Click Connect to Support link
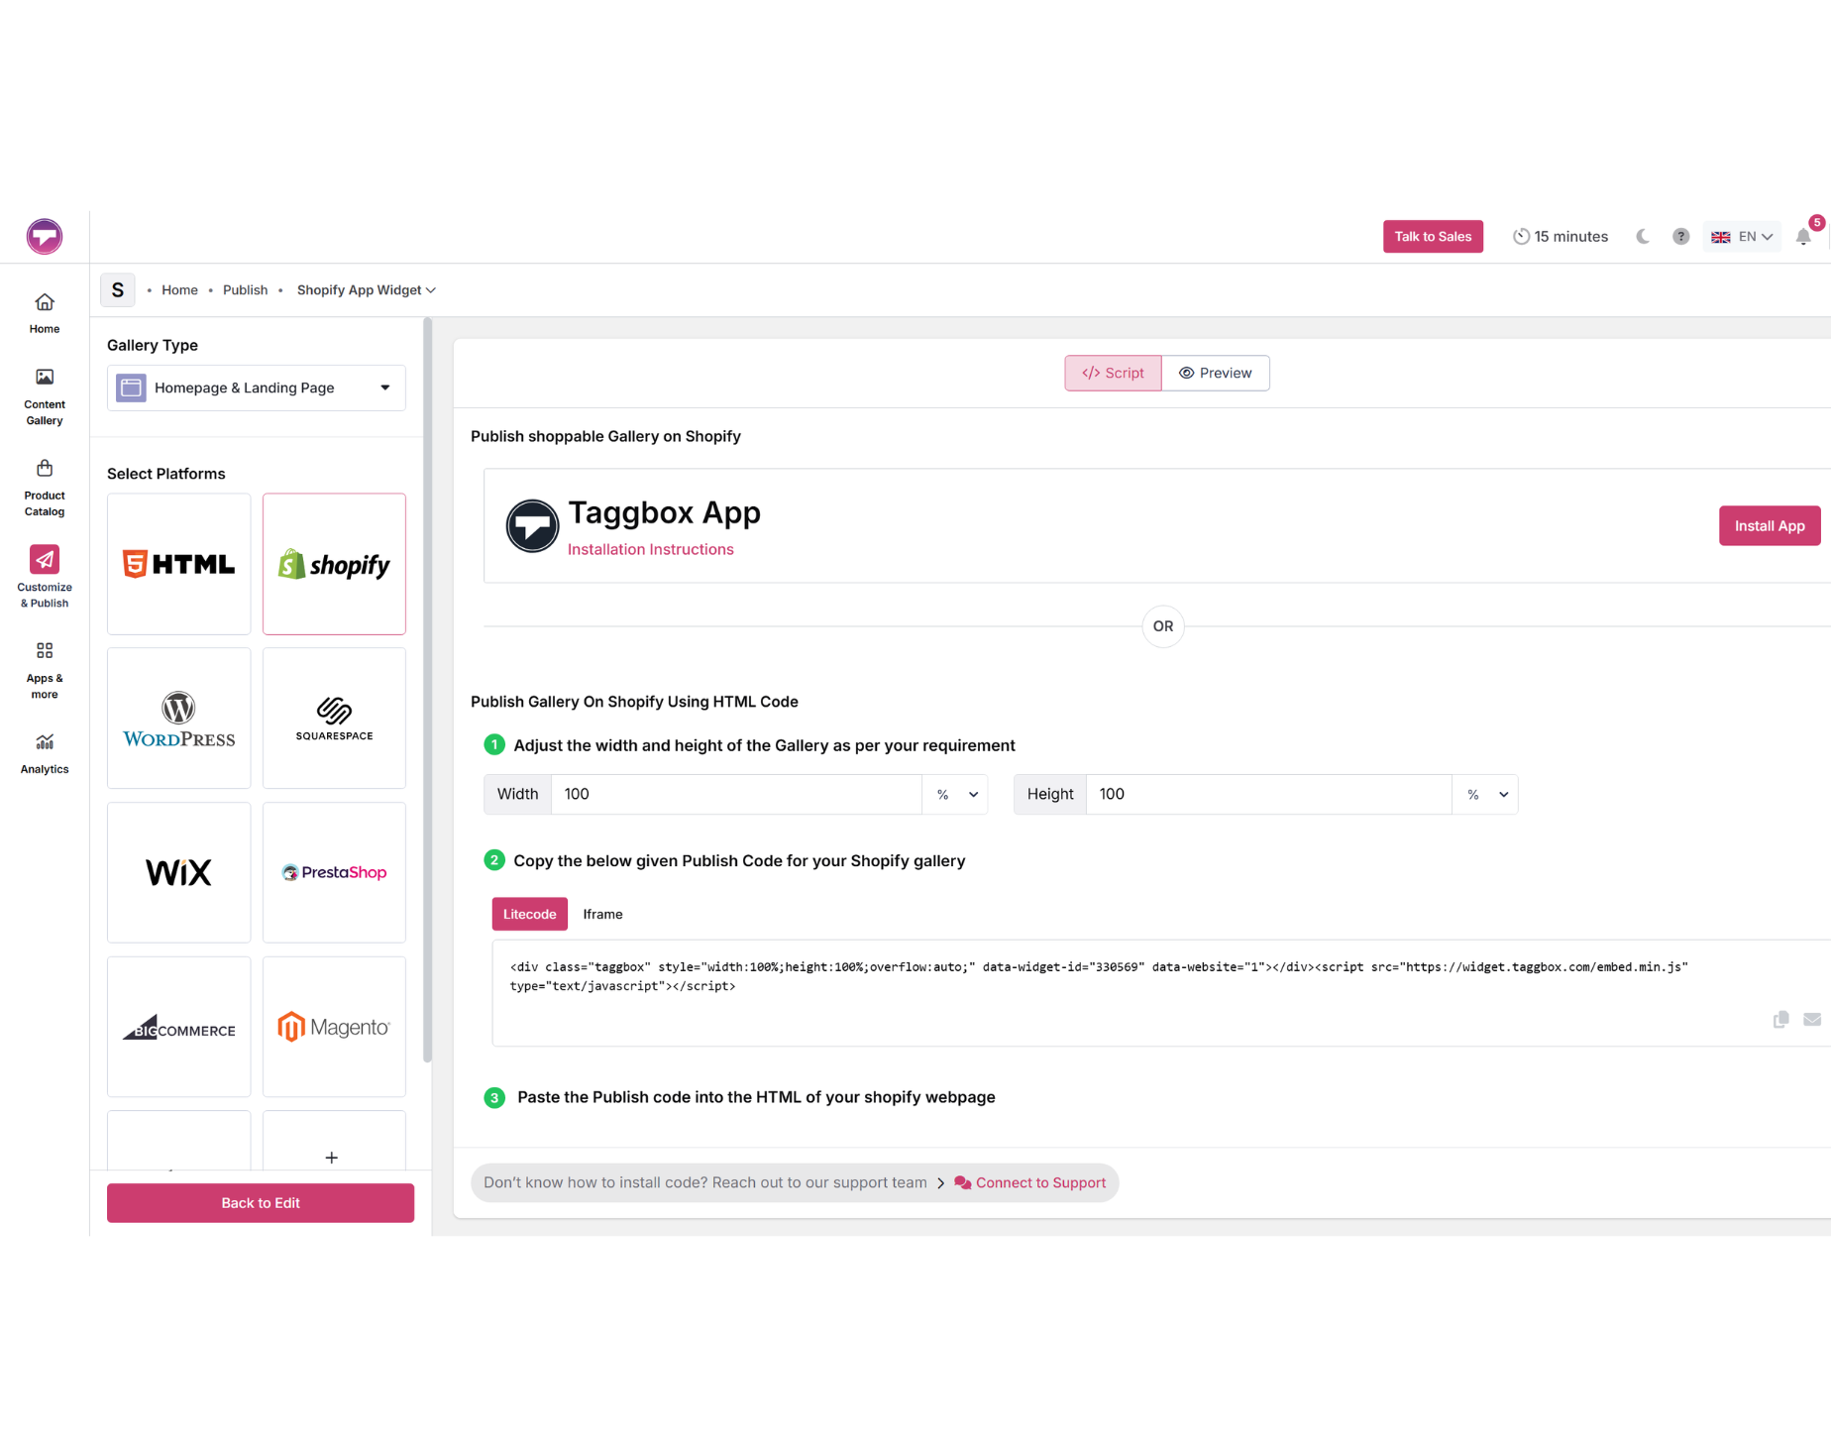1831x1447 pixels. click(x=1030, y=1182)
